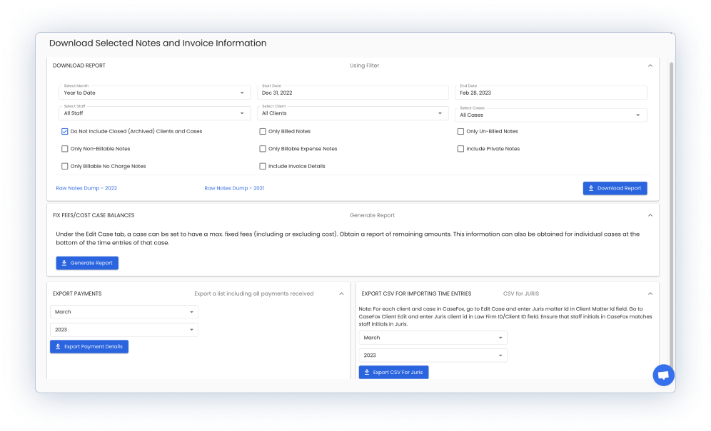Expand the All Cases selector
711x431 pixels.
550,115
